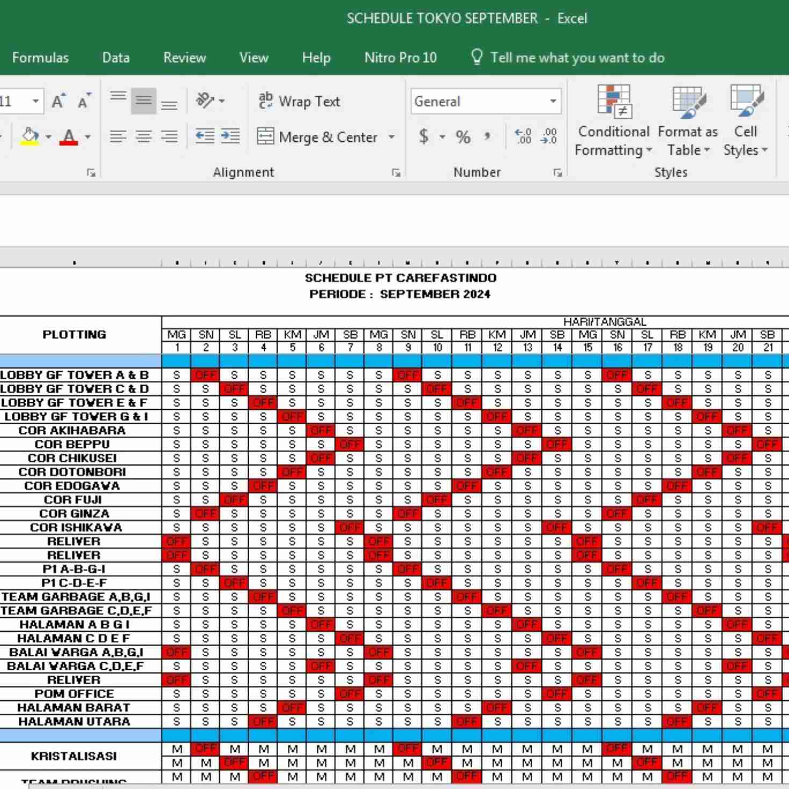Select the PLOTTING header cell
Image resolution: width=789 pixels, height=789 pixels.
pos(75,335)
